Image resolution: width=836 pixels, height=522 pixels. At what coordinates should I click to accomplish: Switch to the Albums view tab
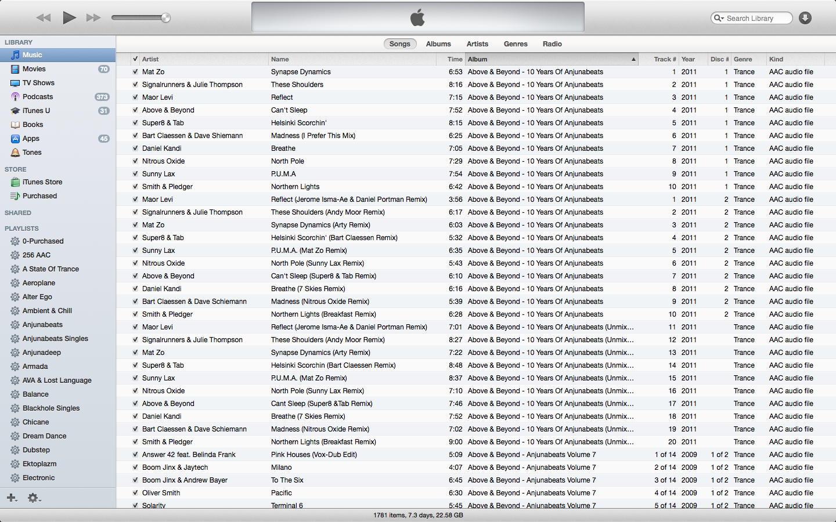[438, 44]
